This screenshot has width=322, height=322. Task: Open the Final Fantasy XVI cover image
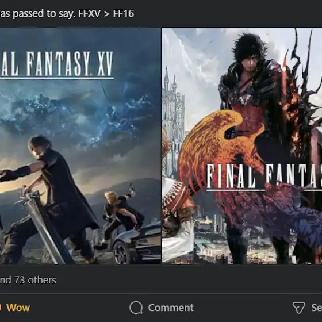pyautogui.click(x=241, y=146)
